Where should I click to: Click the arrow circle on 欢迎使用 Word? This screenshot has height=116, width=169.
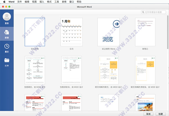pos(116,24)
